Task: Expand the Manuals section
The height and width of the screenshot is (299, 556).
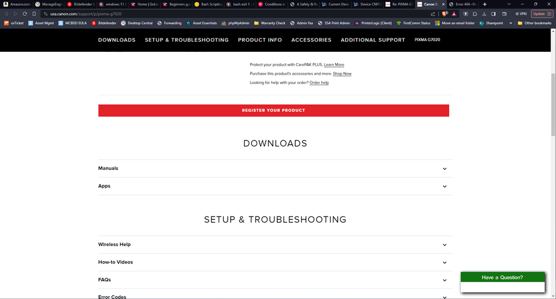Action: [x=275, y=169]
